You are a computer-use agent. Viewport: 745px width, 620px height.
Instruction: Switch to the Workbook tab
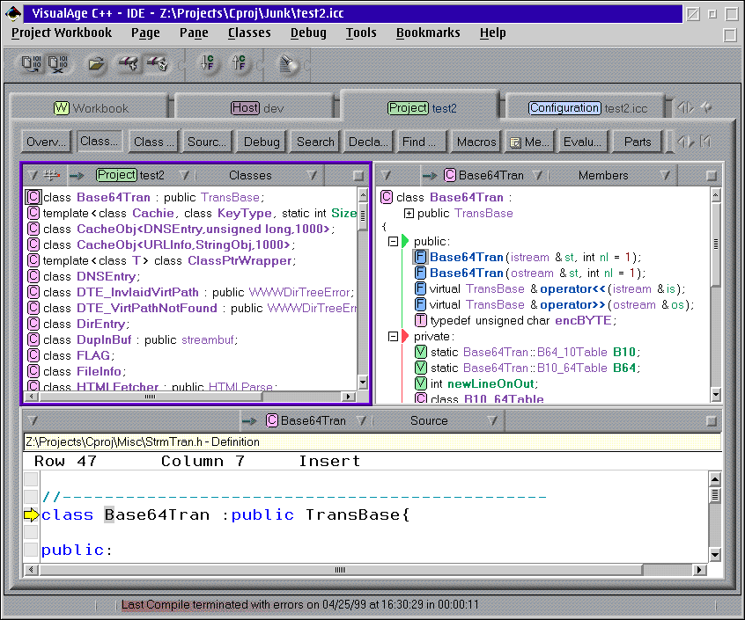click(91, 107)
